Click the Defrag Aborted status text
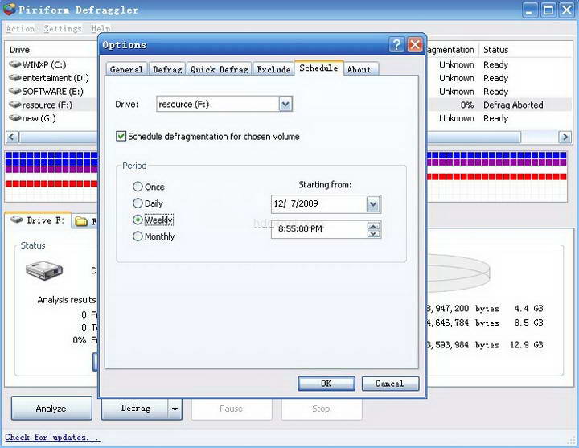The height and width of the screenshot is (448, 579). (513, 105)
